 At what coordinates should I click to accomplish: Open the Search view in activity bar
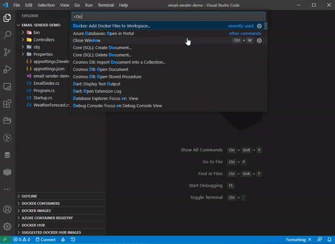[7, 35]
